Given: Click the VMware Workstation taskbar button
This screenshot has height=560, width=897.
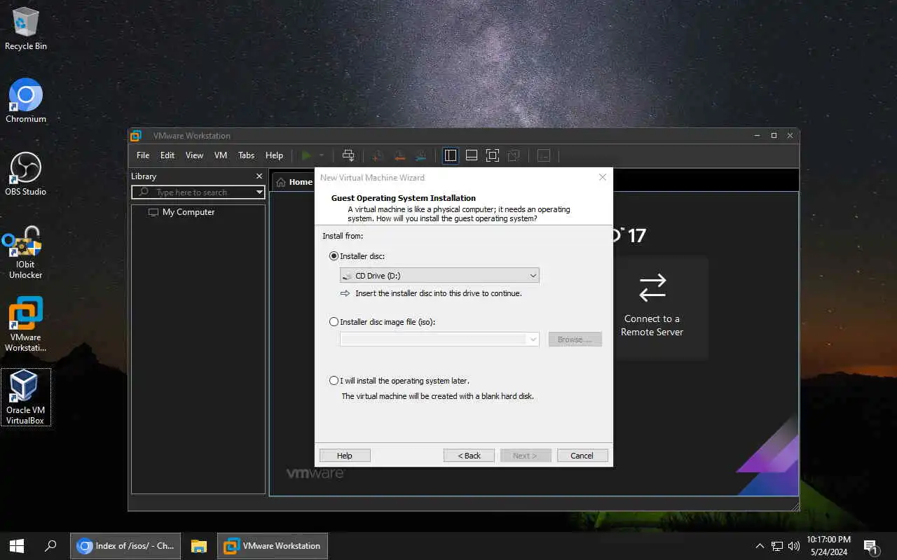Looking at the screenshot, I should coord(272,546).
